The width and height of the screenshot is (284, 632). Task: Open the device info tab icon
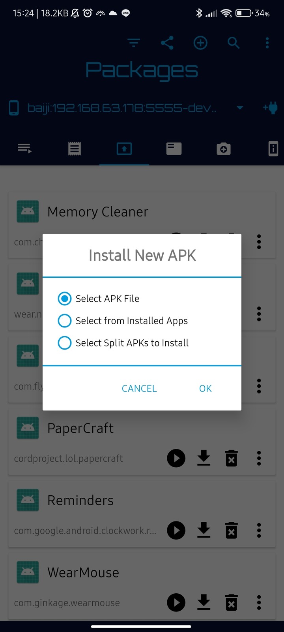[273, 149]
